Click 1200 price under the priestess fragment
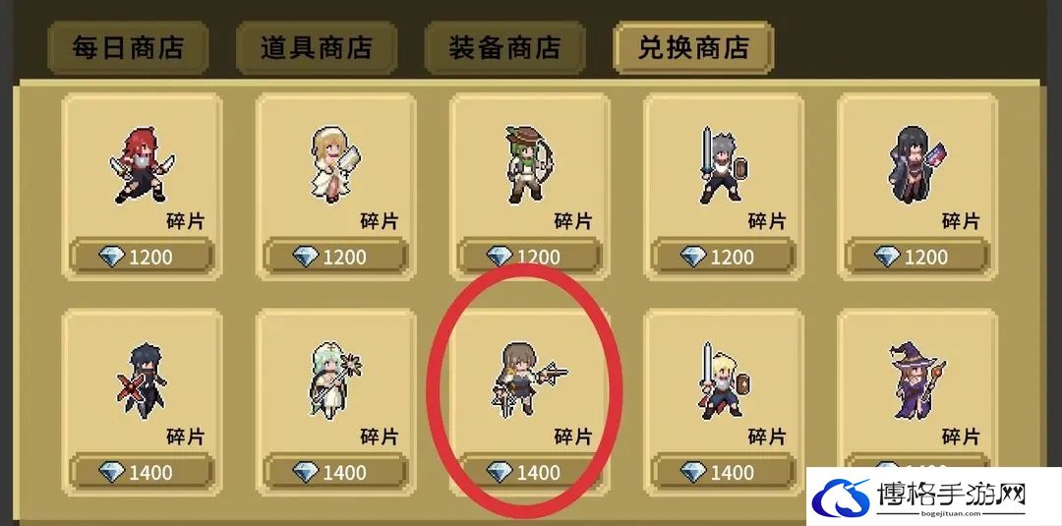Viewport: 1062px width, 526px height. pyautogui.click(x=335, y=257)
